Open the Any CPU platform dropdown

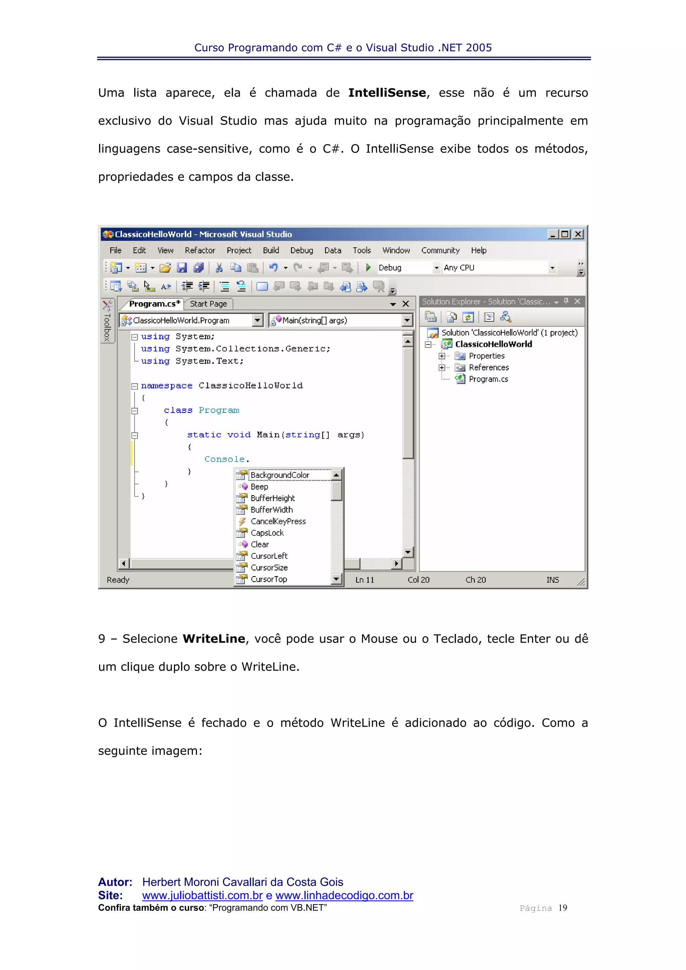552,268
